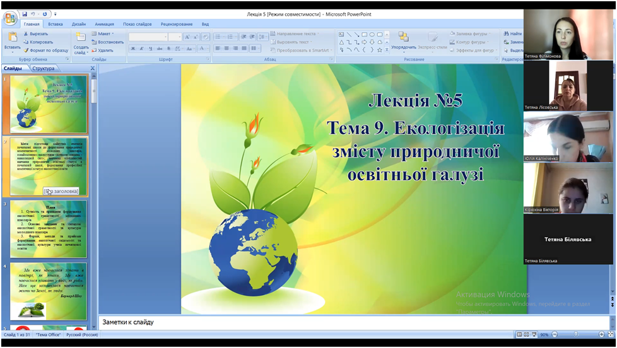Click the zoom slider in the status bar

(575, 335)
